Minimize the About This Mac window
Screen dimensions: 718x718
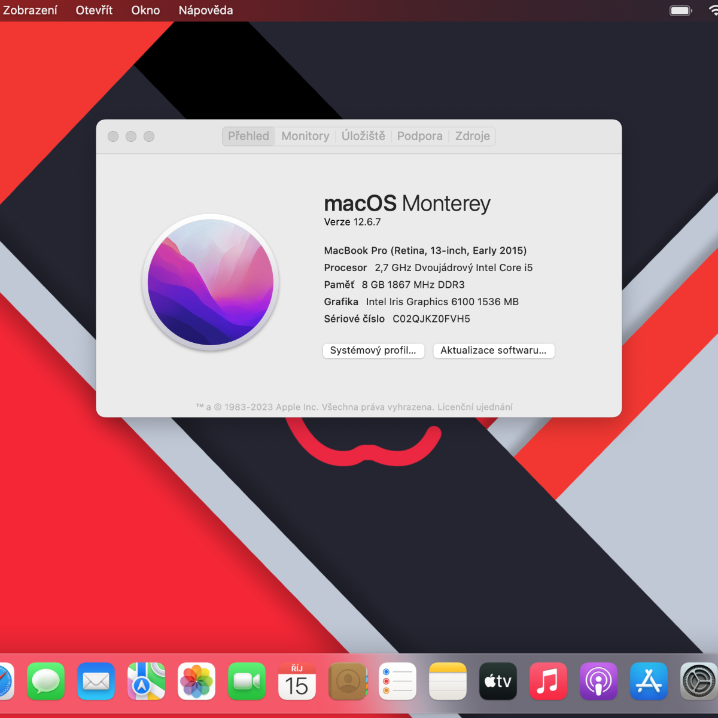coord(131,136)
